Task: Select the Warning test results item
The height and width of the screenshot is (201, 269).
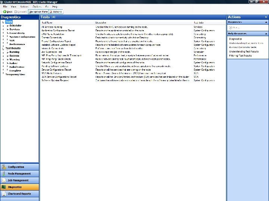Action: pos(15,60)
